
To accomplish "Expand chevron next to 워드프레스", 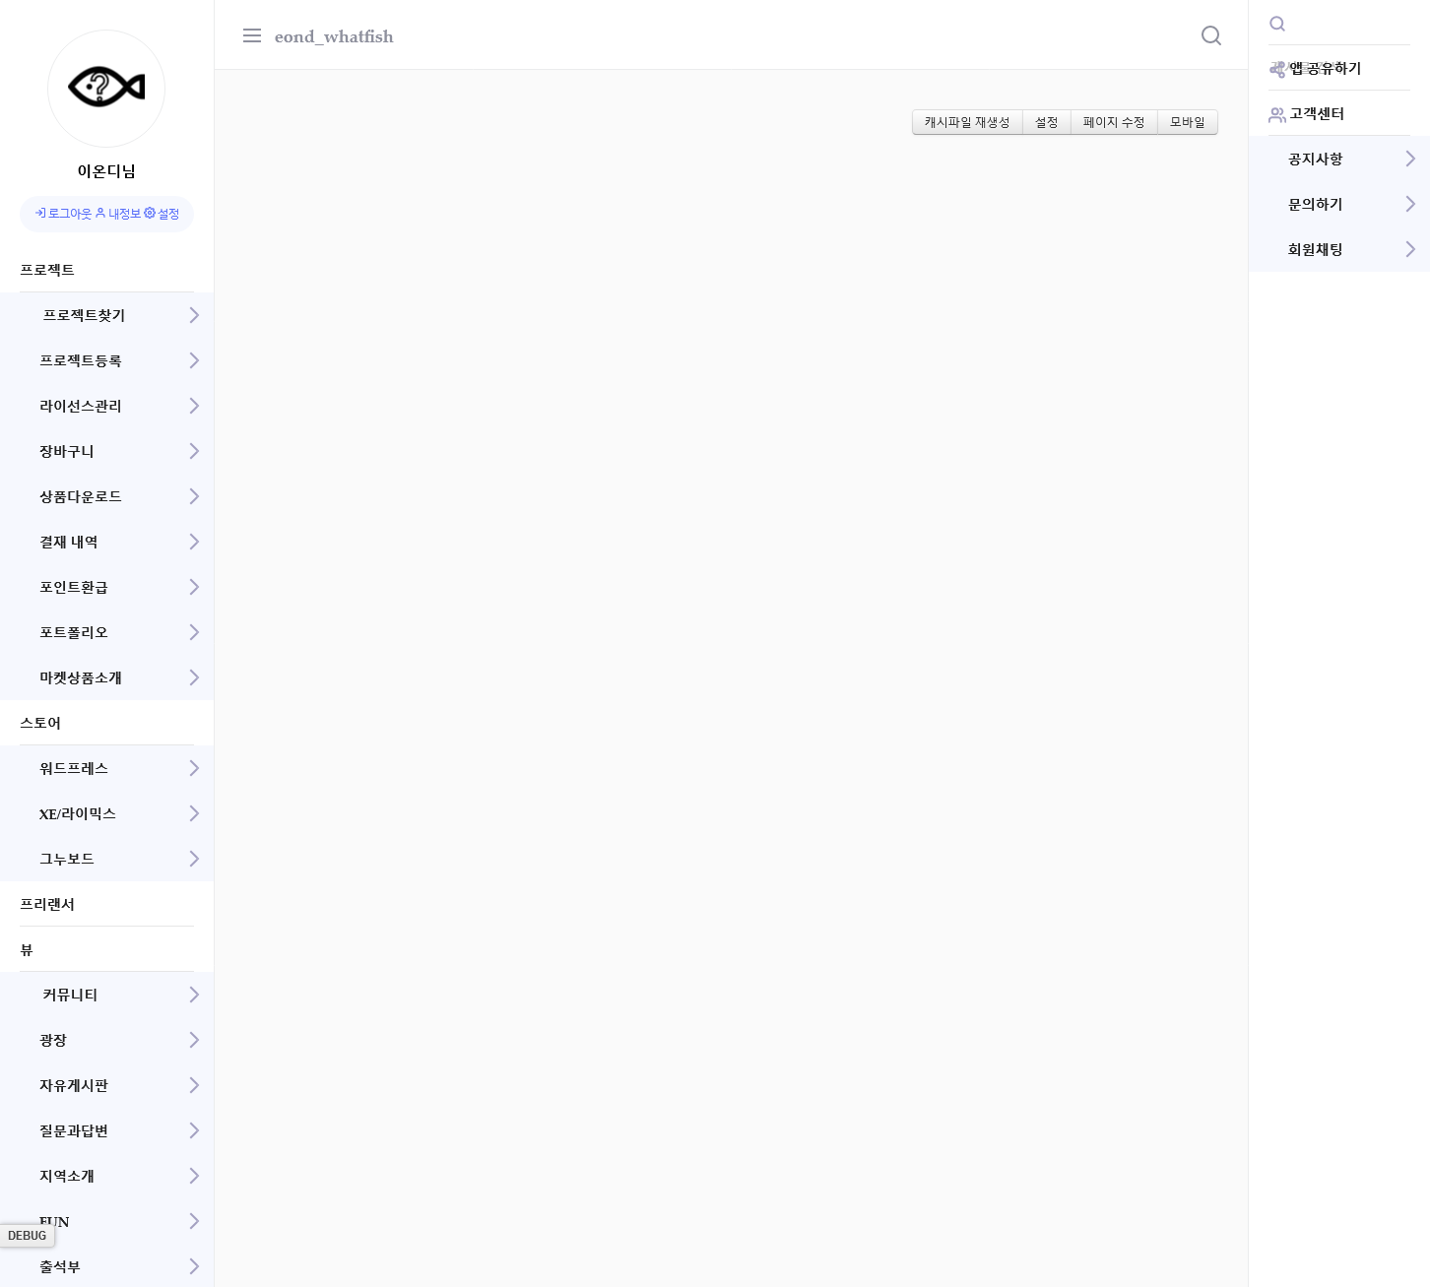I will point(194,768).
